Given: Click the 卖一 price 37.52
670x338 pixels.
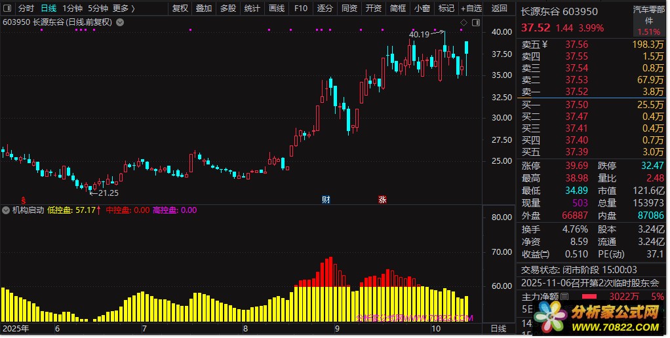Looking at the screenshot, I should [x=576, y=92].
